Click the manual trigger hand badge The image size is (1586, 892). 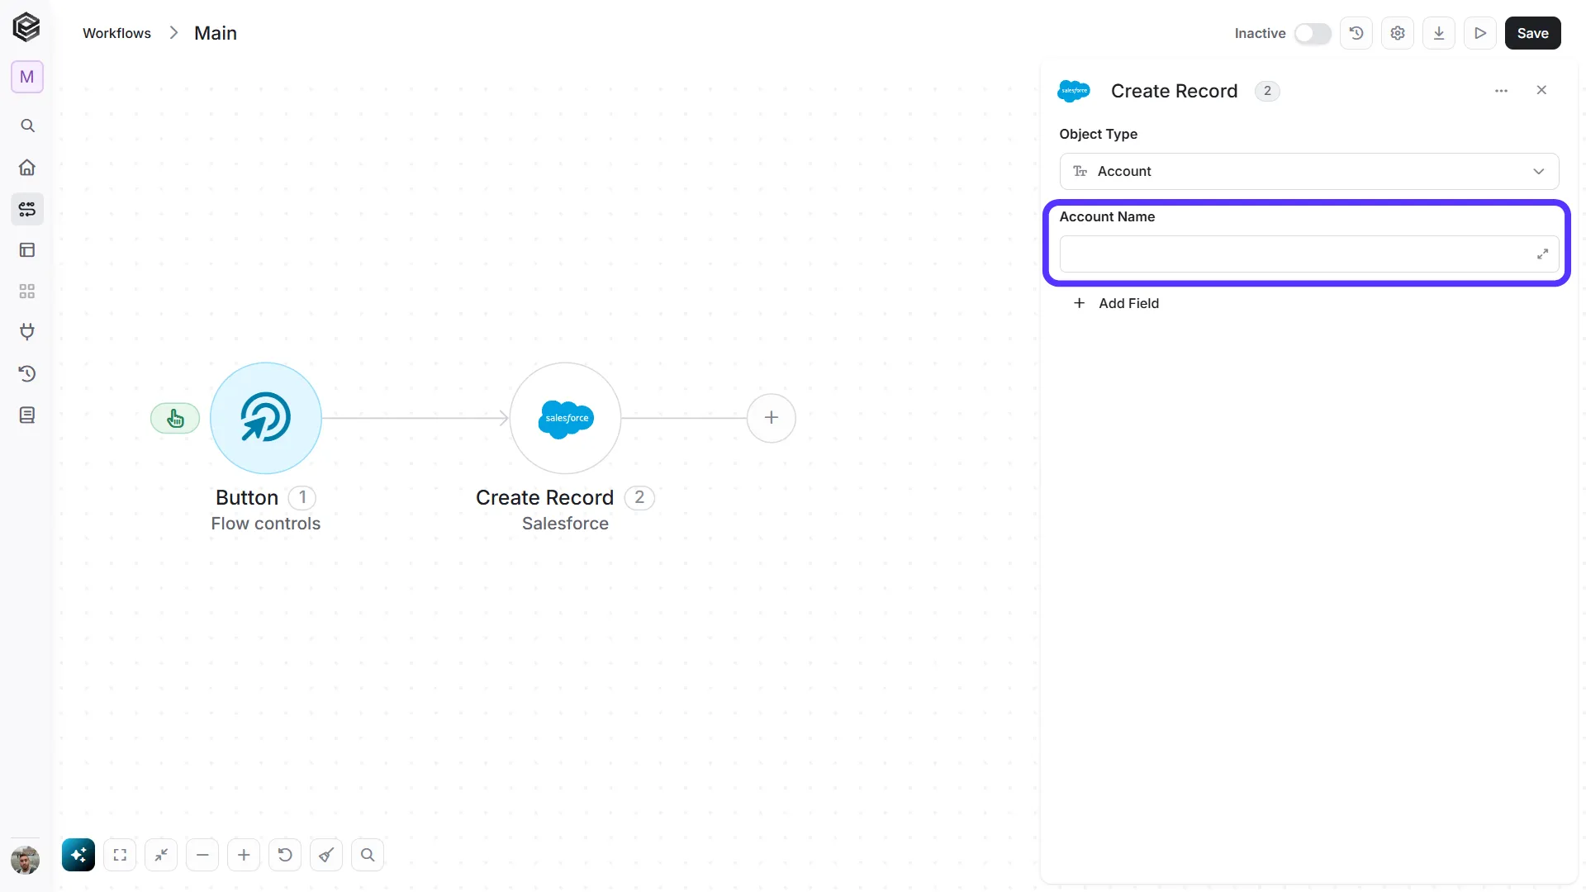coord(175,419)
